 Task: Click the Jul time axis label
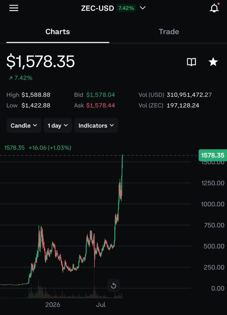pos(101,305)
